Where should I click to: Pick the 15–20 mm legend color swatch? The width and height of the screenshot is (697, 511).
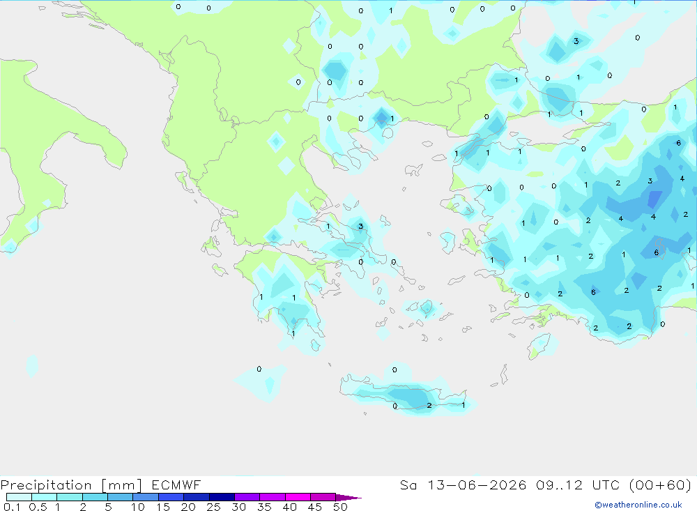pos(171,497)
